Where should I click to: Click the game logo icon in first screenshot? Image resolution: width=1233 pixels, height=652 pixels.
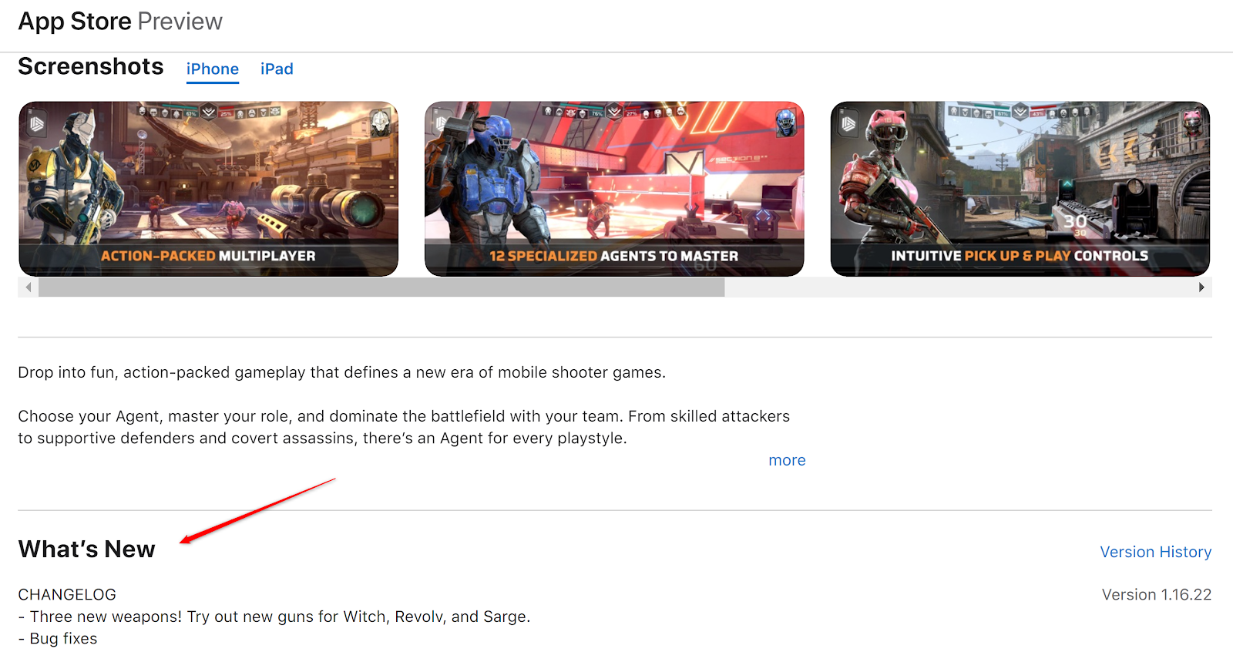pyautogui.click(x=37, y=123)
